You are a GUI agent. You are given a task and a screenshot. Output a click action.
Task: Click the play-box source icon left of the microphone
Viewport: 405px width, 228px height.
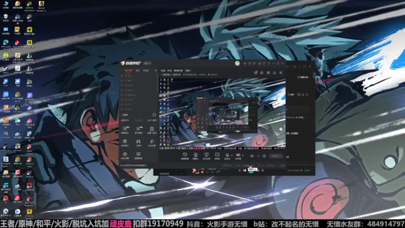(217, 155)
